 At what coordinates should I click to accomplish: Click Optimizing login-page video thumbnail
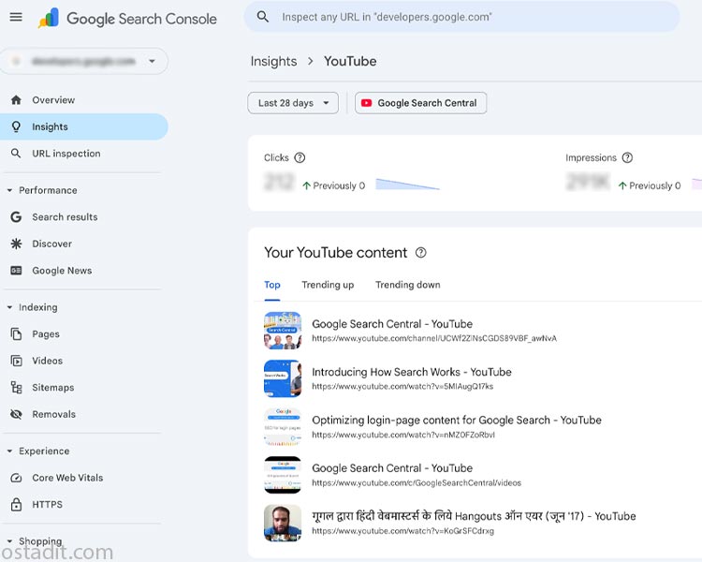click(283, 427)
